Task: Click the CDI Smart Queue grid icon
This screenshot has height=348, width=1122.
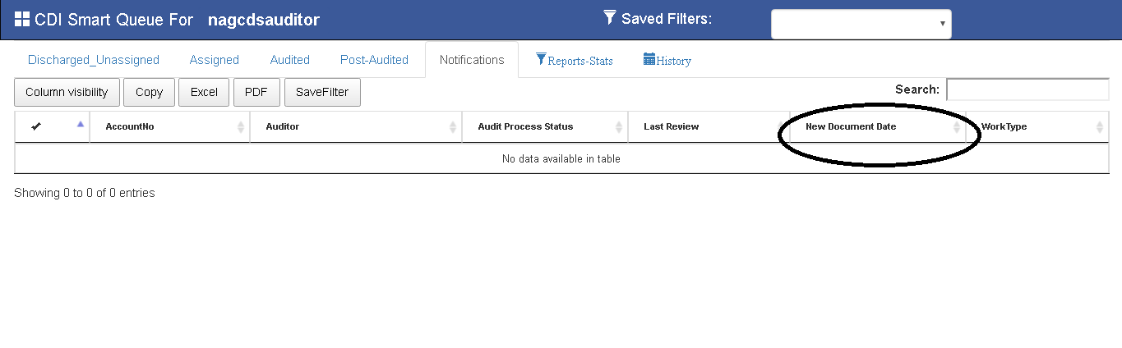Action: click(22, 19)
